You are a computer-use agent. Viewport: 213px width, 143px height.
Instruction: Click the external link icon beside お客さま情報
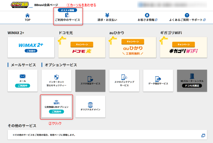[x=156, y=20]
